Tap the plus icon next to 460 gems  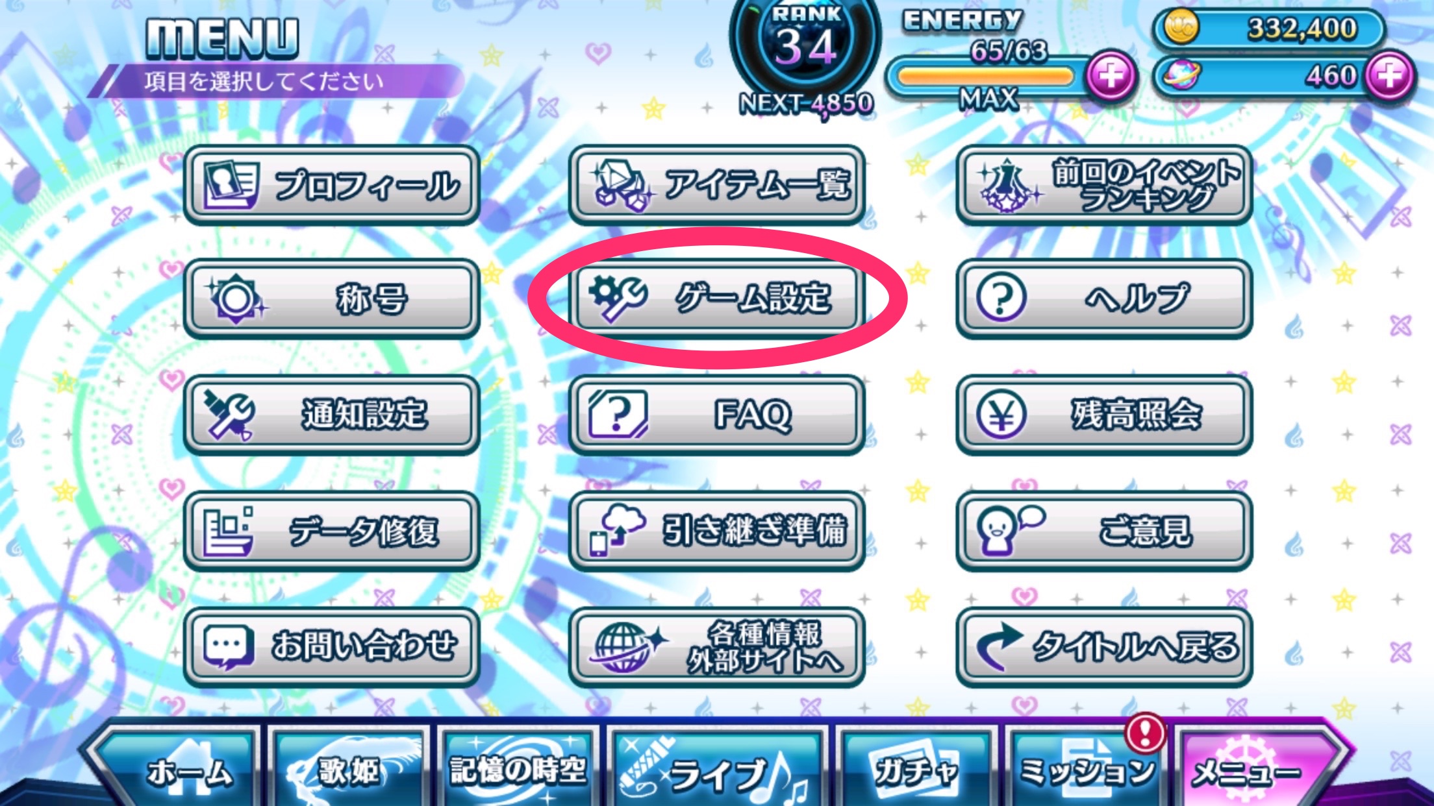[x=1390, y=76]
